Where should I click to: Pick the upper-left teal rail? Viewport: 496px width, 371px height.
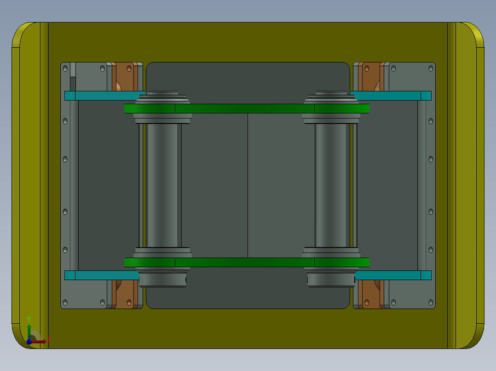pos(105,96)
